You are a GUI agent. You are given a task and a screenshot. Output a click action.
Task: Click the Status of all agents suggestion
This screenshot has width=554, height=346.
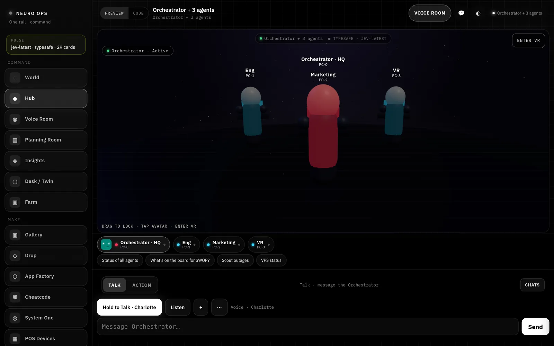pos(120,261)
